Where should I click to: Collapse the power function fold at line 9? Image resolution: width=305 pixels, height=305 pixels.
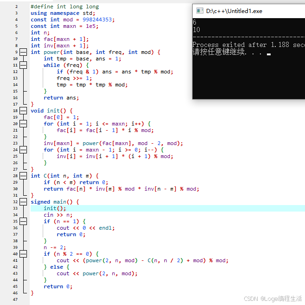[x=23, y=52]
